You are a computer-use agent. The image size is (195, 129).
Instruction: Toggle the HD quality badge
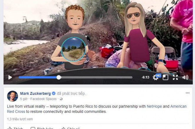tap(158, 75)
